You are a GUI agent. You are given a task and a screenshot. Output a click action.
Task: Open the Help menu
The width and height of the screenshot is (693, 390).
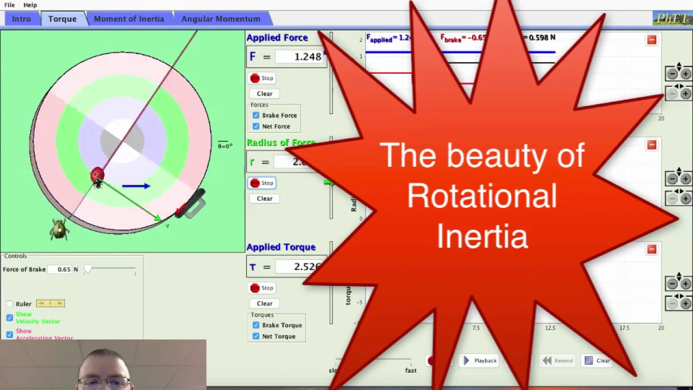click(30, 5)
